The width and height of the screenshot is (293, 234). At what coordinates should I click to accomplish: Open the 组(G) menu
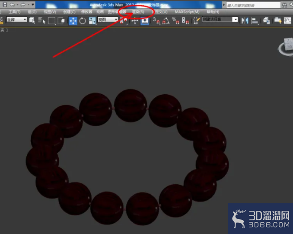[32, 12]
